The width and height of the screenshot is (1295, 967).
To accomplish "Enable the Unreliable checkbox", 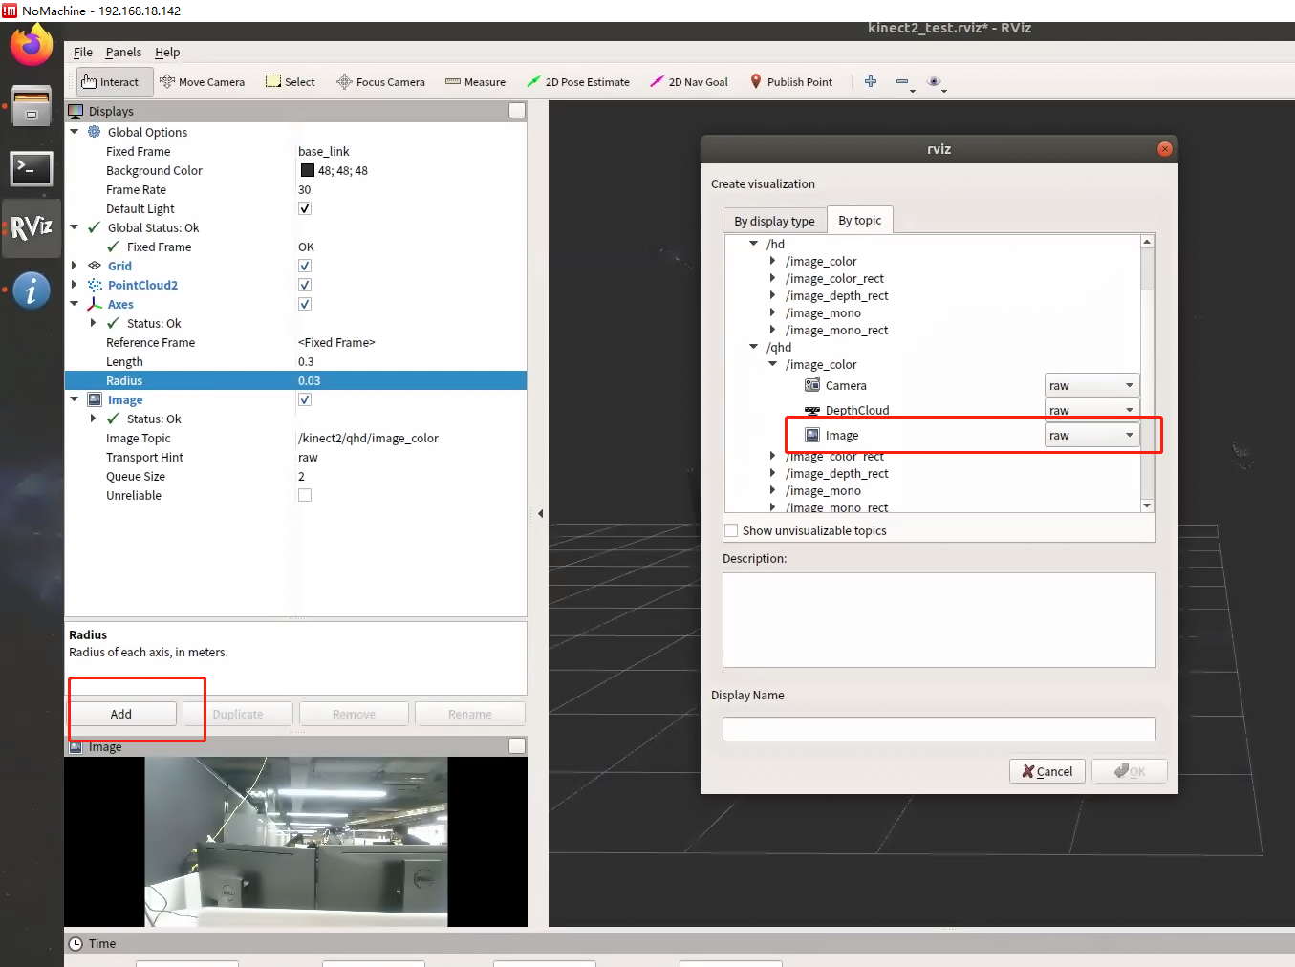I will coord(305,495).
